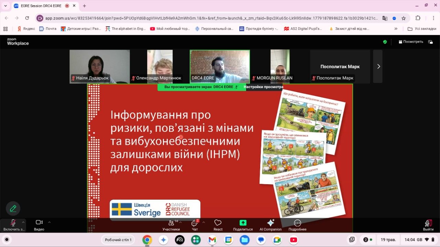This screenshot has width=440, height=247.
Task: Open the Подробнее more options icon
Action: tap(297, 223)
